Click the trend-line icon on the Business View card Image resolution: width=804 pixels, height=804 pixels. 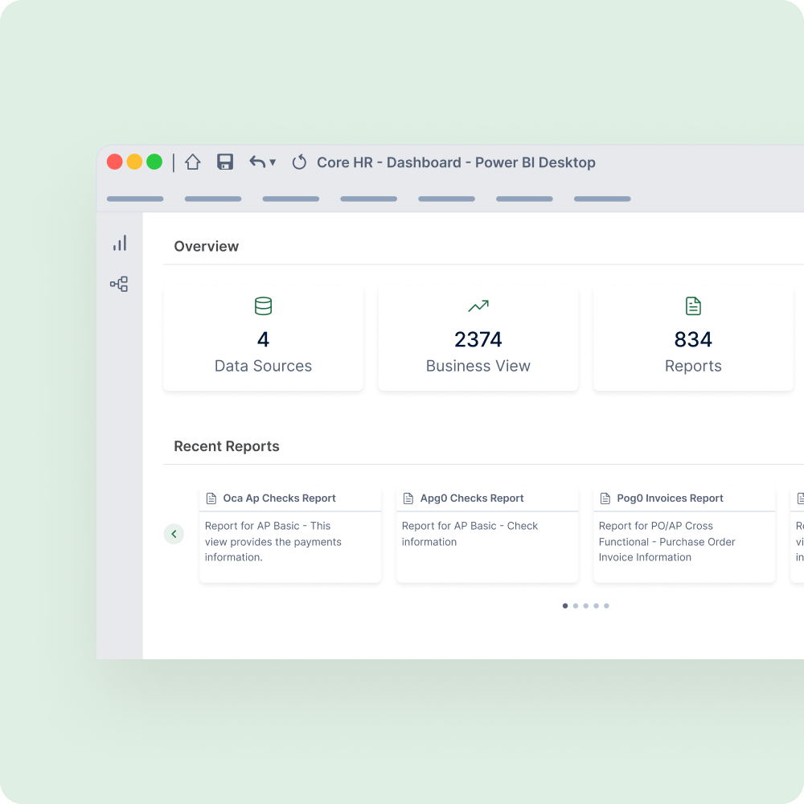click(478, 306)
